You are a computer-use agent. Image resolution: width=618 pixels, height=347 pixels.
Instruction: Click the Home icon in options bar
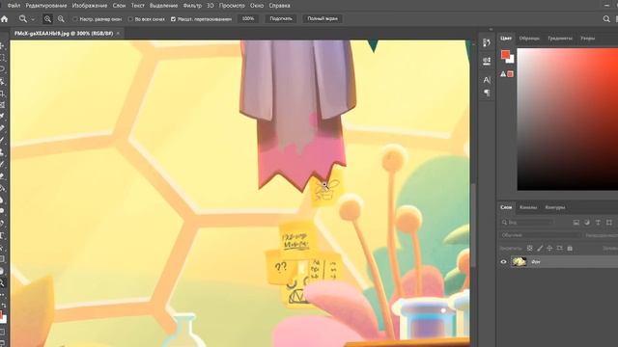pos(4,19)
